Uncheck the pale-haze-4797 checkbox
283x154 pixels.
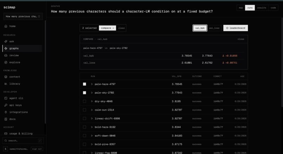point(85,84)
